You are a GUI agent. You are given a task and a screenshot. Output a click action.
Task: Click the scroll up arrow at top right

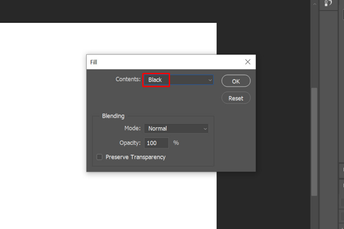(315, 4)
